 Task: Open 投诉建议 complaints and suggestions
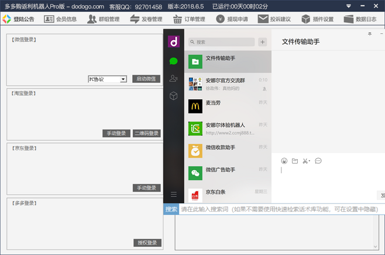coord(274,19)
